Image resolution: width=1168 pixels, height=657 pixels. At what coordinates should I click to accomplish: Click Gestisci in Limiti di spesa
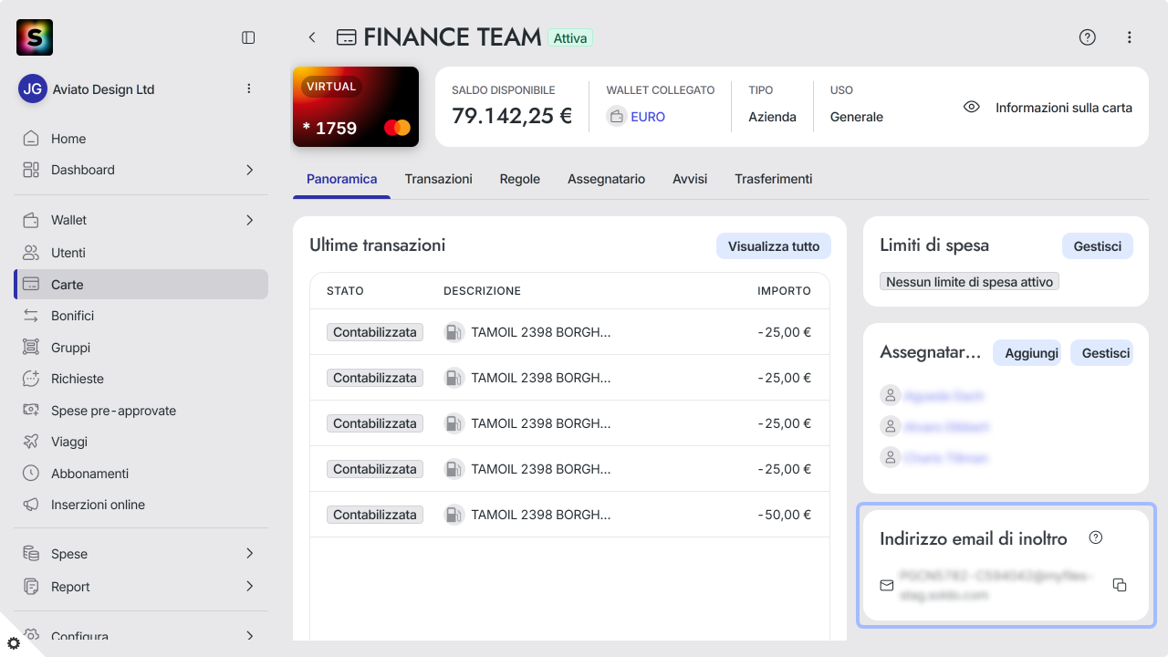coord(1098,246)
